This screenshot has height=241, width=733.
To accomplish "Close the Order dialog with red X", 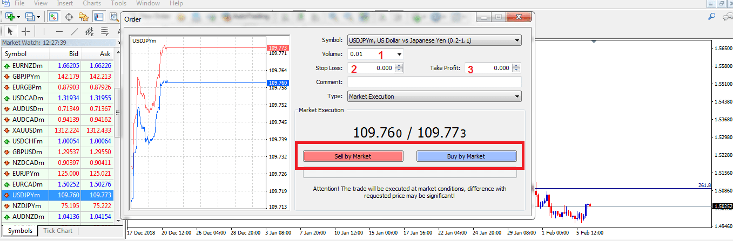I will tap(520, 18).
